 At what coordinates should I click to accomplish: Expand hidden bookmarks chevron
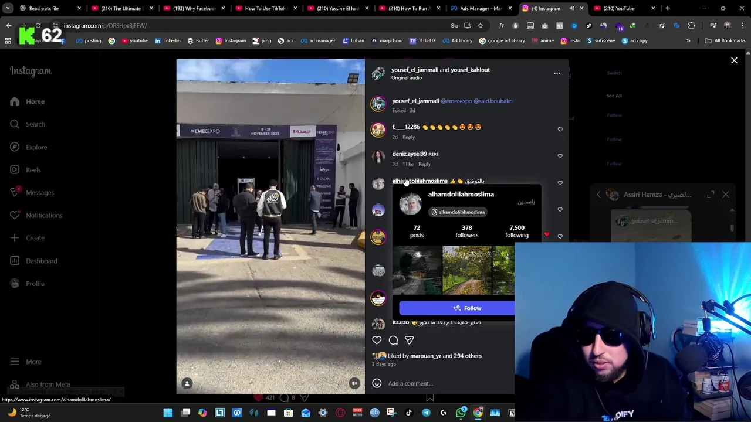(688, 40)
